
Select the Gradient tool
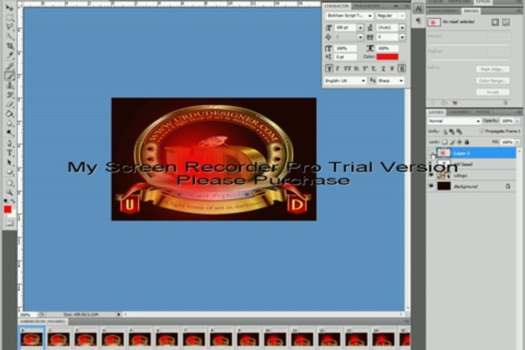click(x=9, y=114)
